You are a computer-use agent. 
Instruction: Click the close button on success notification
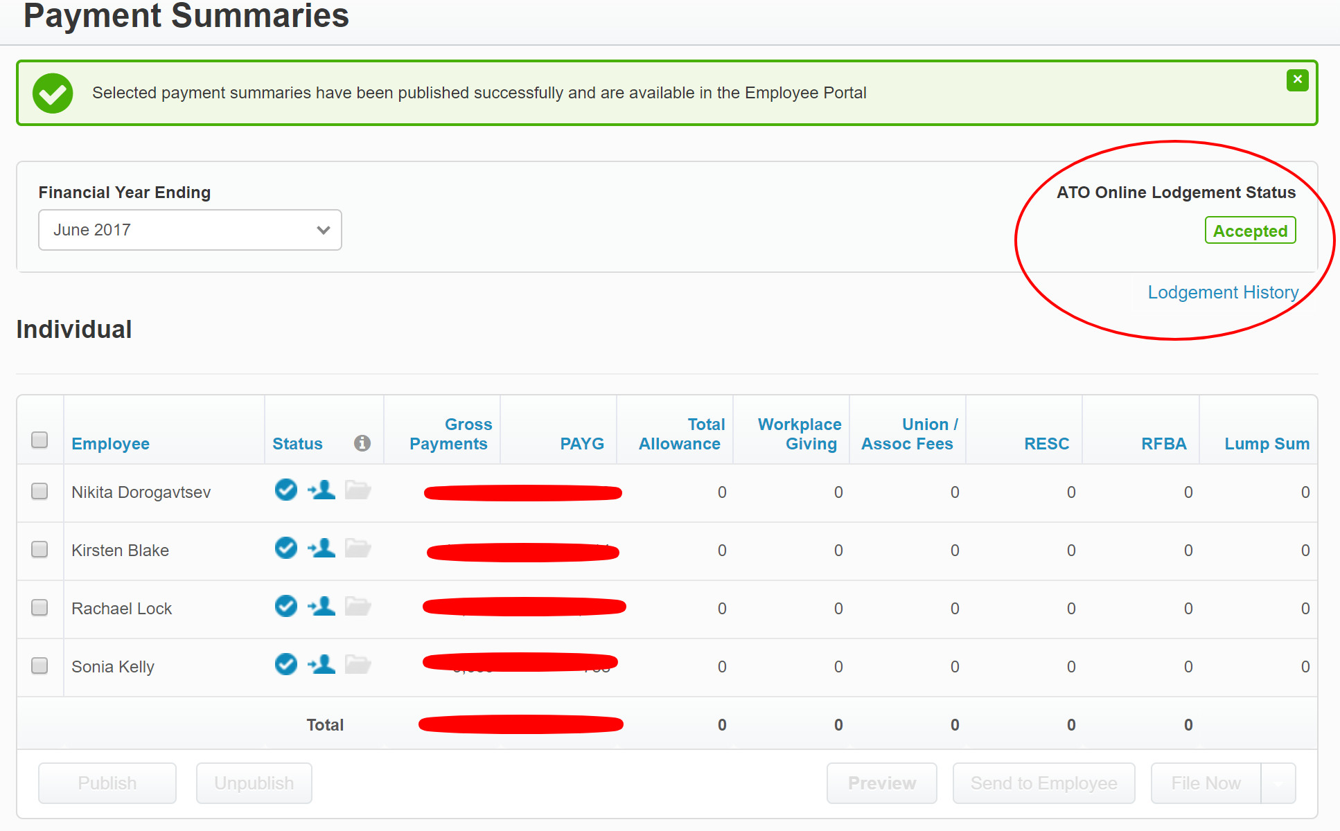pos(1297,80)
